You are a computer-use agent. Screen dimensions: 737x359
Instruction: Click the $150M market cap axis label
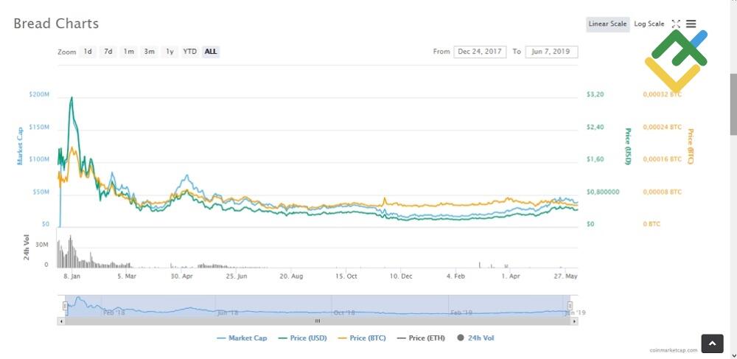39,128
